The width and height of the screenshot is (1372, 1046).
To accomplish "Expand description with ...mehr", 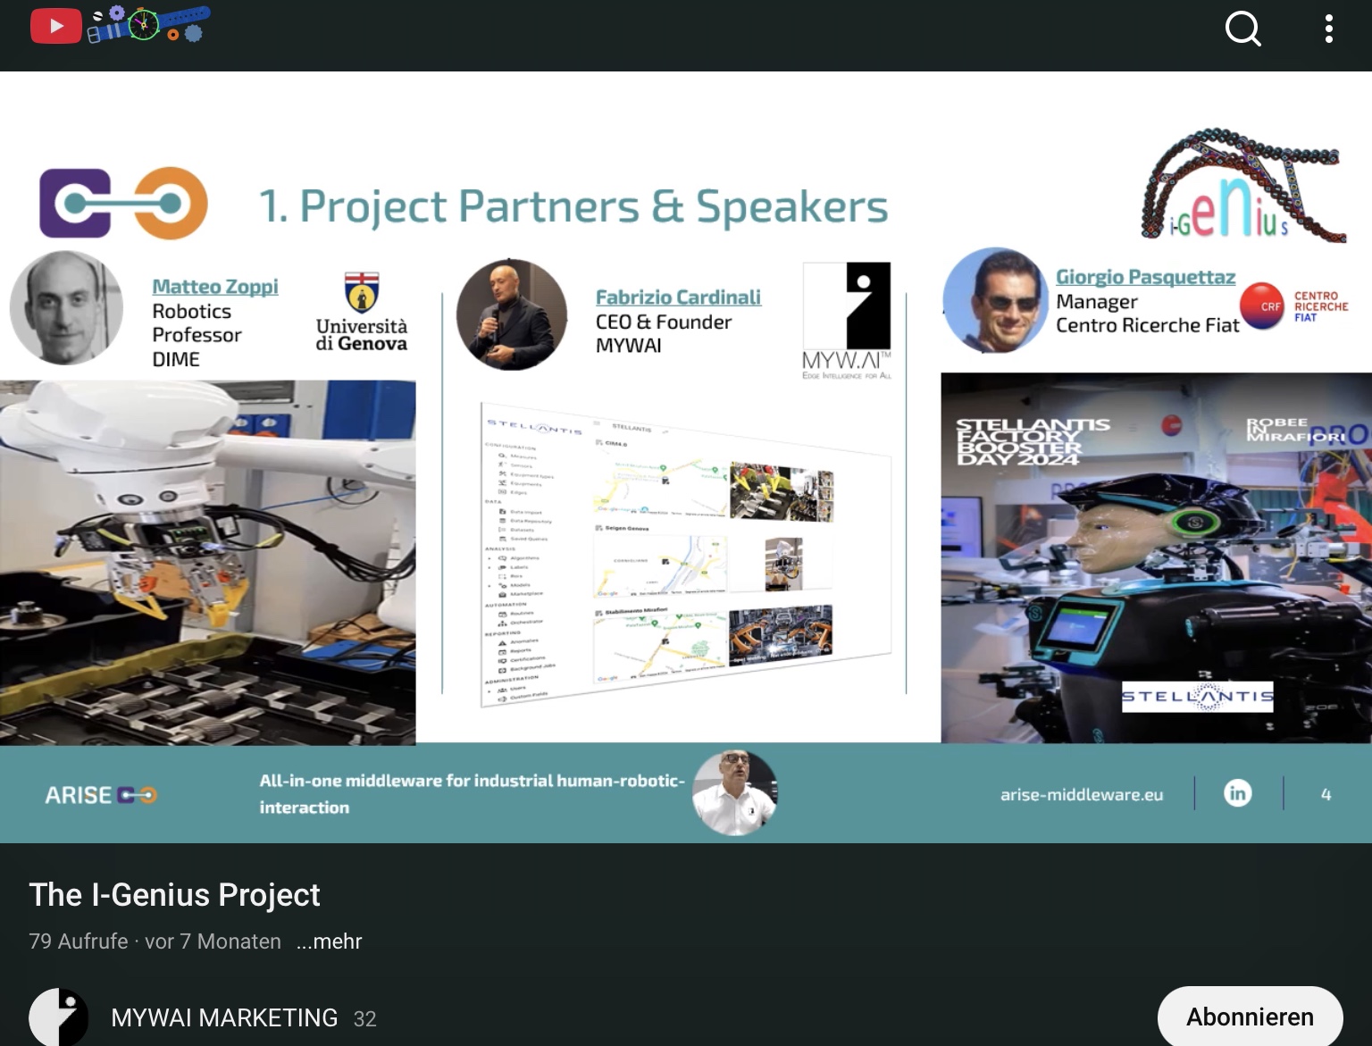I will (x=329, y=941).
